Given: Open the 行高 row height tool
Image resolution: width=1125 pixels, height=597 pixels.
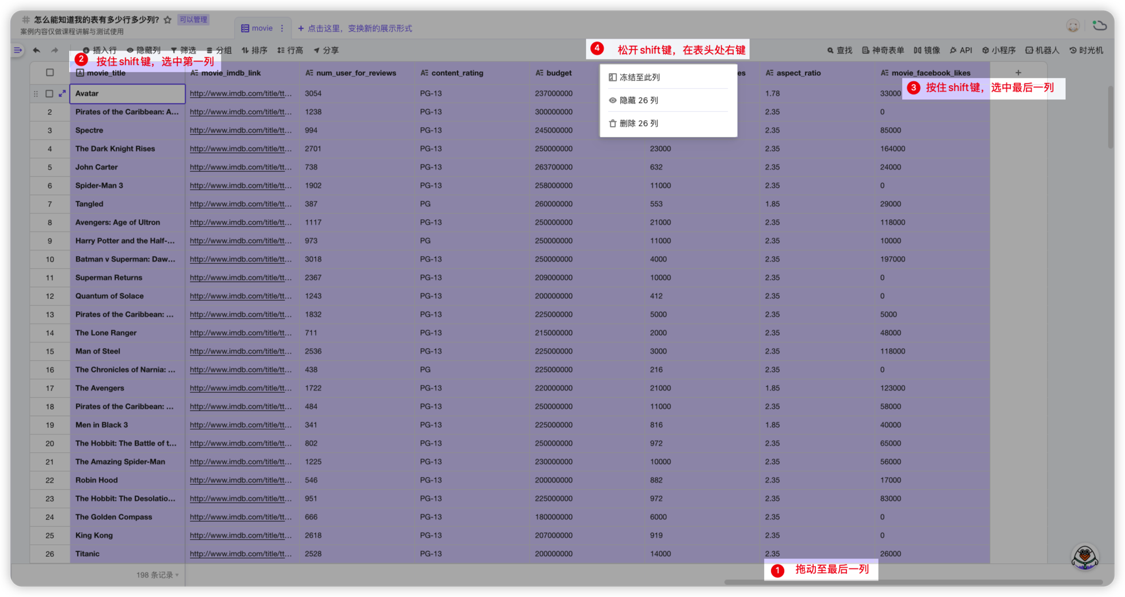Looking at the screenshot, I should point(290,50).
